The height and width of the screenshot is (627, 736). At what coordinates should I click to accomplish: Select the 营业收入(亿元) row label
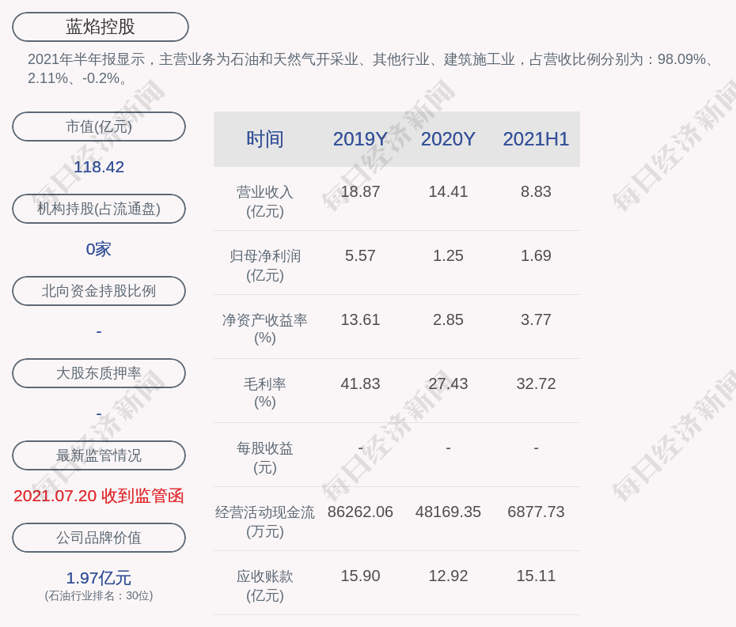coord(265,202)
